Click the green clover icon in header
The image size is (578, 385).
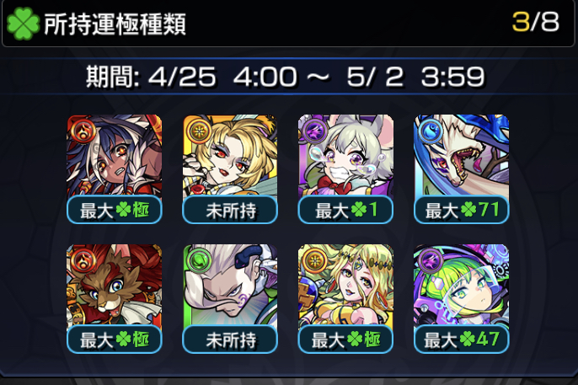[23, 24]
